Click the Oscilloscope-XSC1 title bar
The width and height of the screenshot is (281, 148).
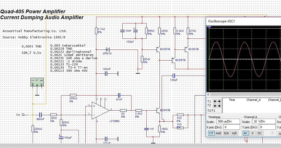[243, 21]
